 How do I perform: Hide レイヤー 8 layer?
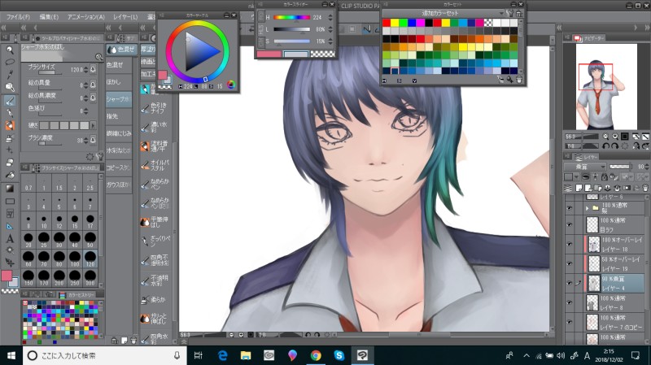569,302
